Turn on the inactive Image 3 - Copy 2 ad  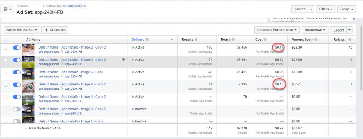17,109
